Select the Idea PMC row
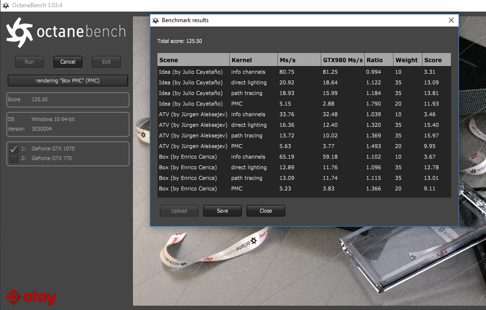Screen dimensions: 486x310 304,104
